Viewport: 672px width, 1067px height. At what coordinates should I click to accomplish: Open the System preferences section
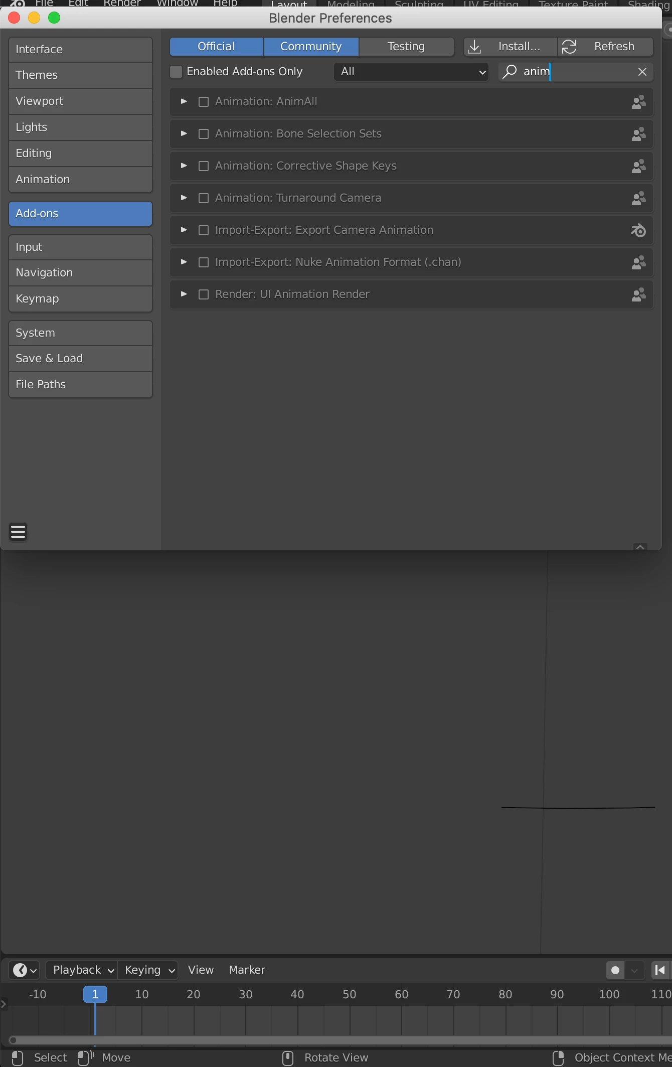click(x=80, y=333)
